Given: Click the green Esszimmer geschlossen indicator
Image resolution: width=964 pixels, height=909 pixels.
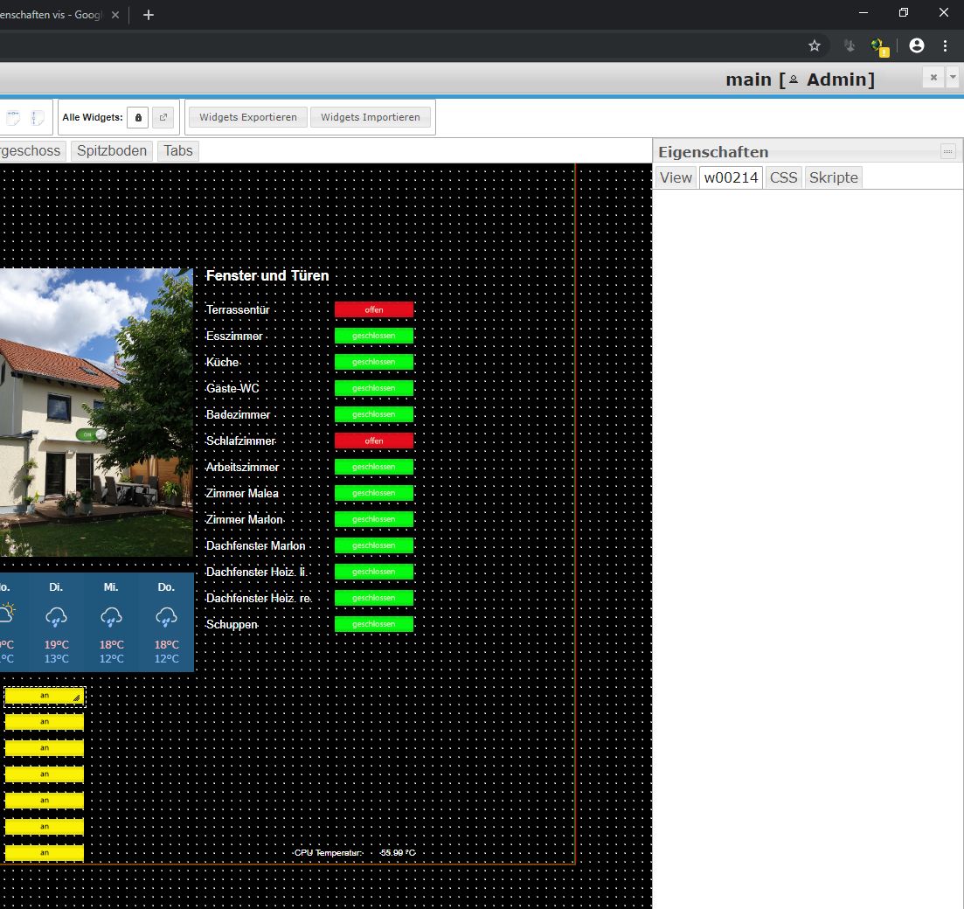Looking at the screenshot, I should tap(374, 336).
